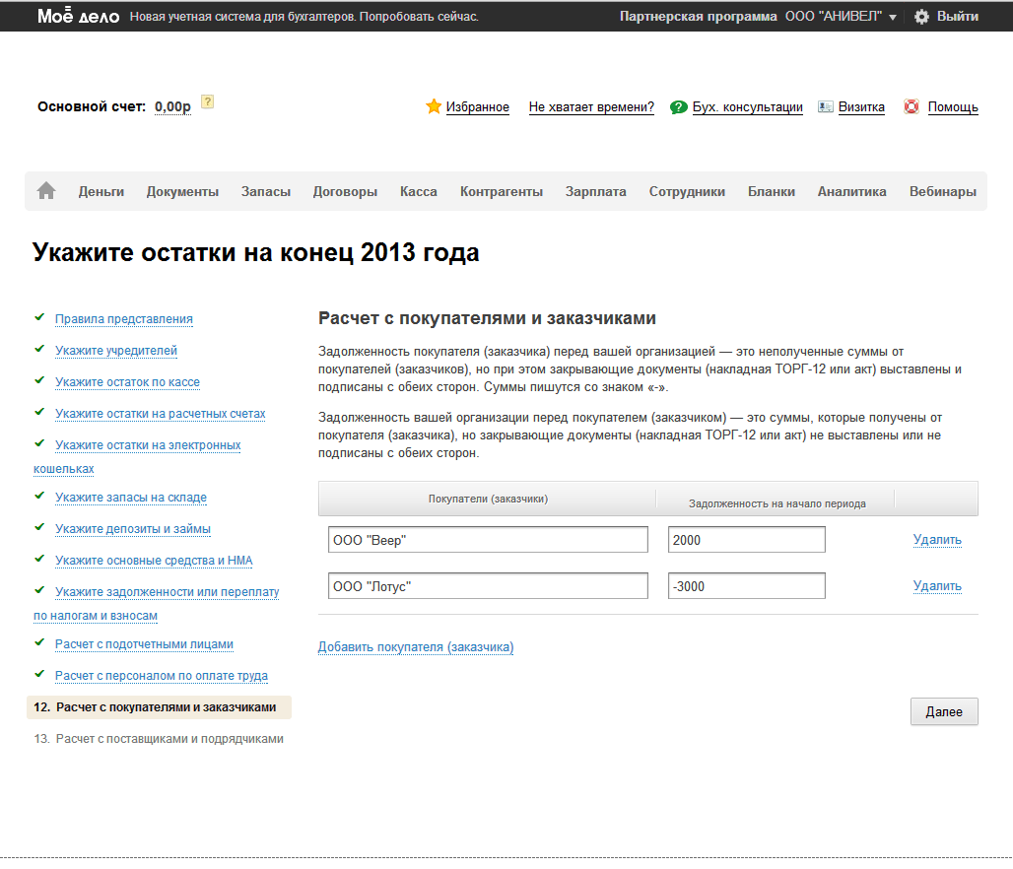The image size is (1013, 869).
Task: Click the settings gear icon
Action: [921, 17]
